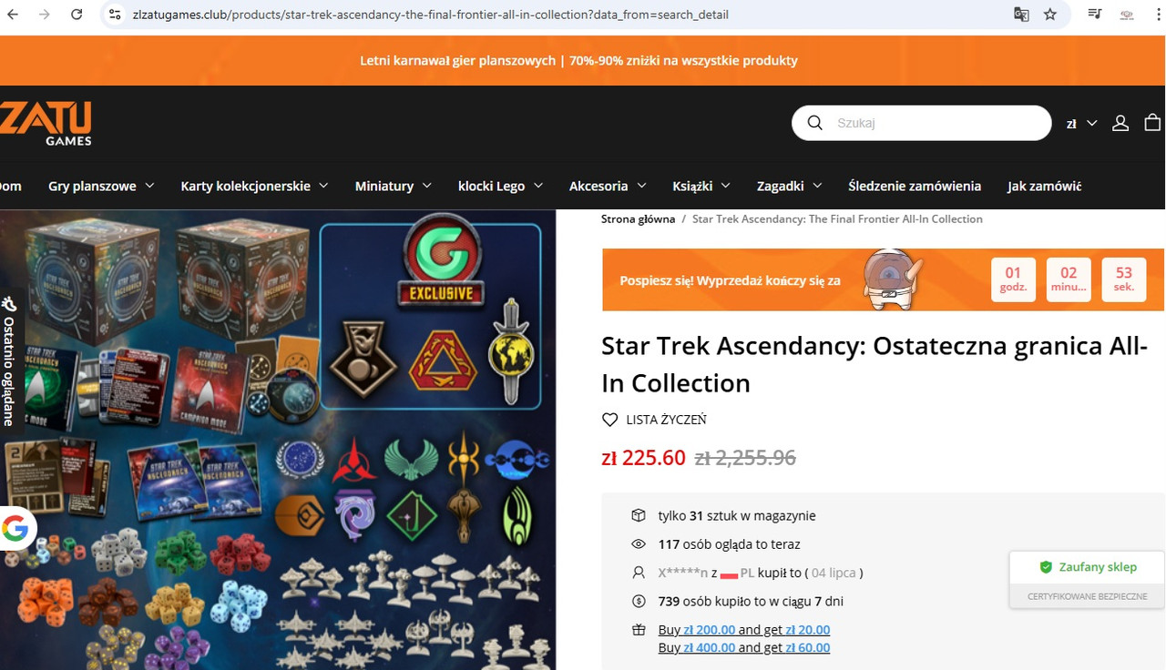Click the Buy zł 400.00 offer link
This screenshot has height=670, width=1166.
[744, 647]
